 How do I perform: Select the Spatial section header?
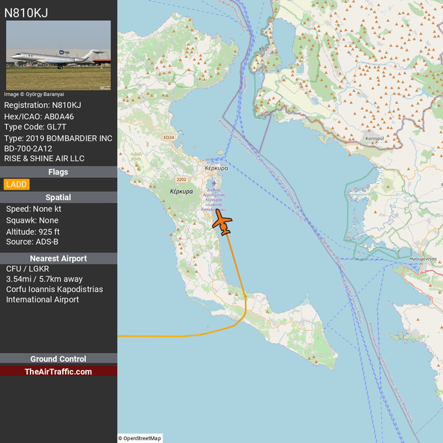(x=58, y=197)
